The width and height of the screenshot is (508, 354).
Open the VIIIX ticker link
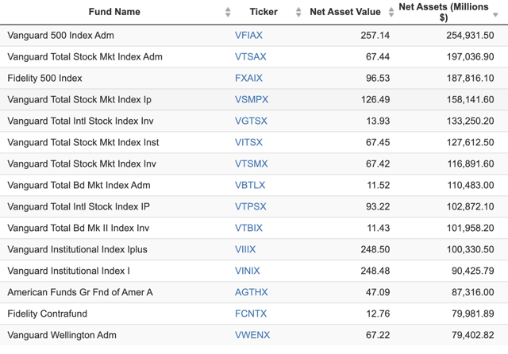point(245,250)
